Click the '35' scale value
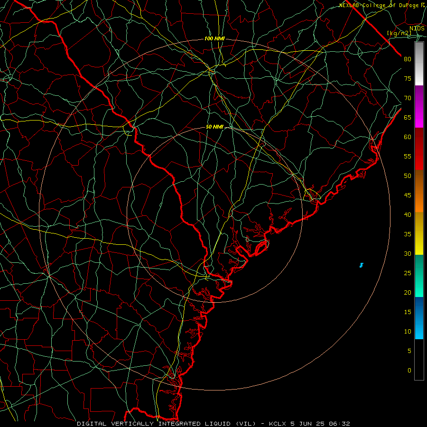Image resolution: width=427 pixels, height=427 pixels. coord(408,234)
